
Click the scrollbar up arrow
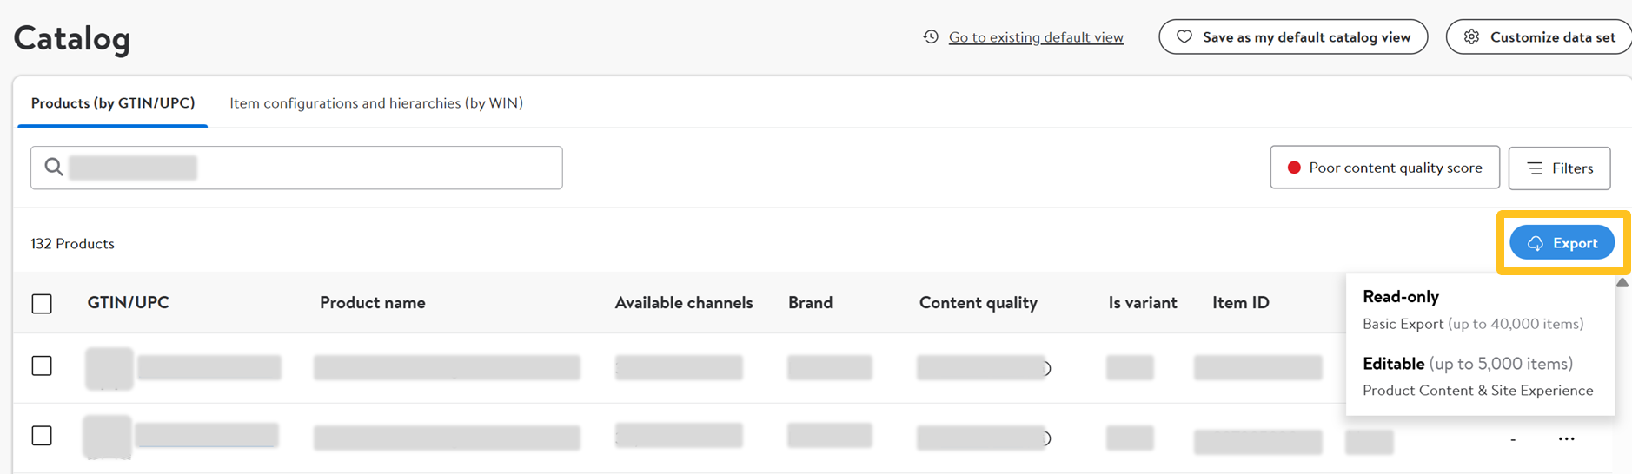[x=1622, y=283]
